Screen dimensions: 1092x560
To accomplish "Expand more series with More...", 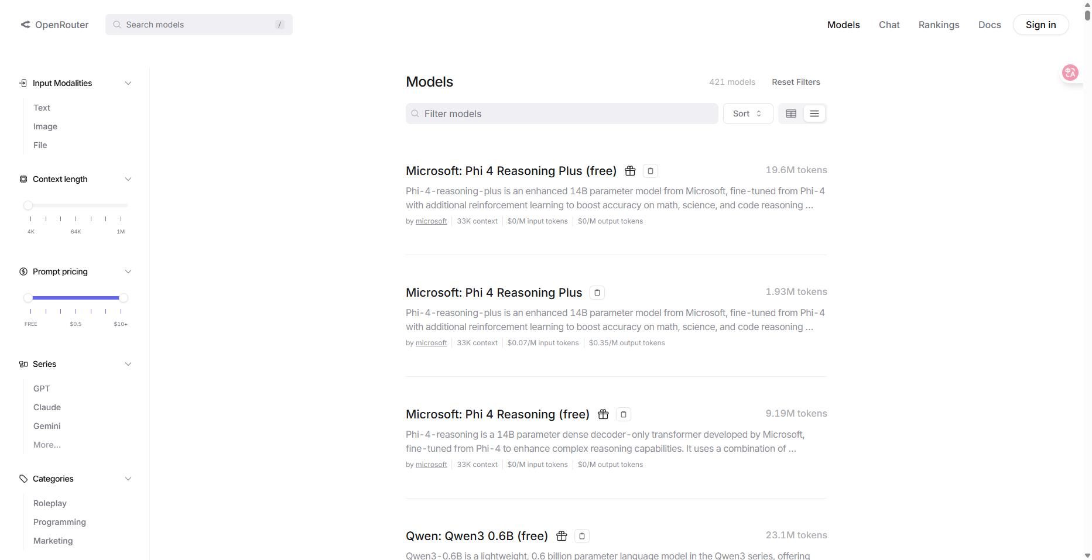I will [x=47, y=445].
